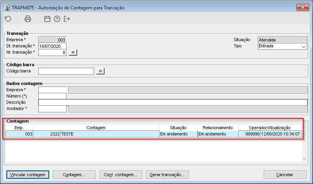Click the Situação column header
The image size is (313, 184).
click(x=178, y=128)
